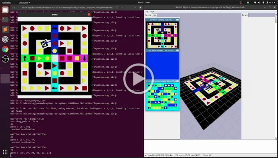
Task: Launch Terminal from the Ubuntu dock
Action: click(x=5, y=19)
